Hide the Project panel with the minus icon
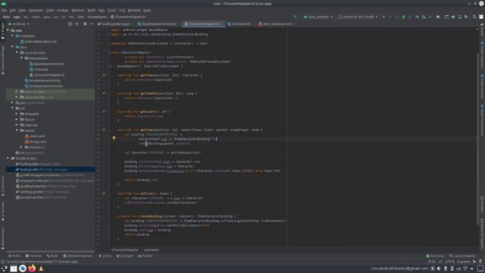The image size is (485, 273). (x=92, y=24)
